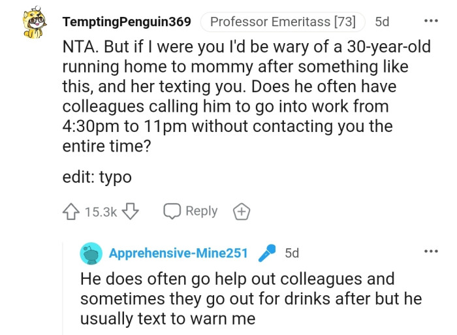The image size is (457, 335).
Task: Click the 15.3k vote score
Action: [101, 211]
